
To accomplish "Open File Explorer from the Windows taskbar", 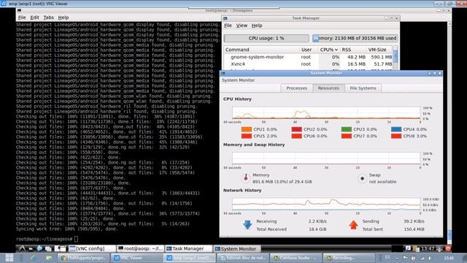I will (x=49, y=258).
